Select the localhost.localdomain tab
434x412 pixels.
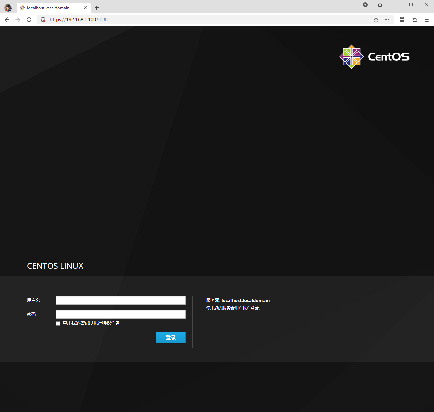(54, 8)
